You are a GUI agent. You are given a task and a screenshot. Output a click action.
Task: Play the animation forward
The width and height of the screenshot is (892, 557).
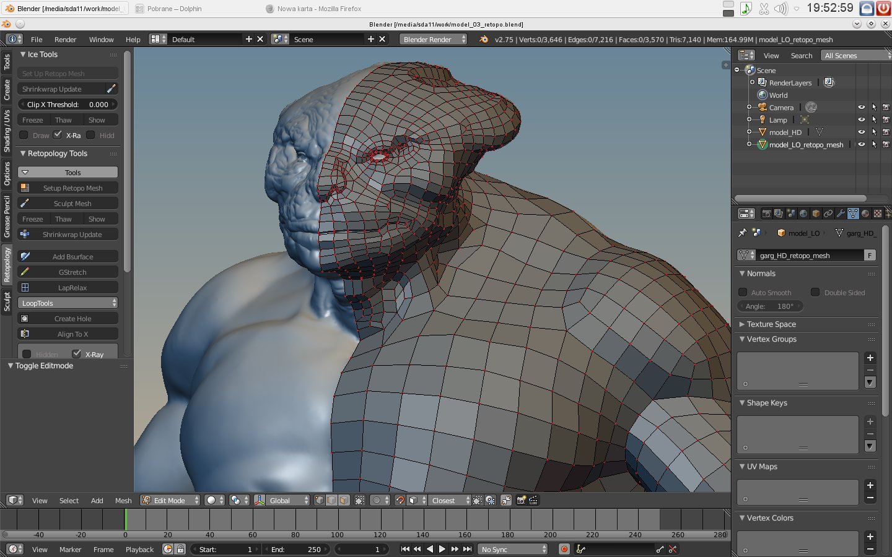pyautogui.click(x=442, y=549)
